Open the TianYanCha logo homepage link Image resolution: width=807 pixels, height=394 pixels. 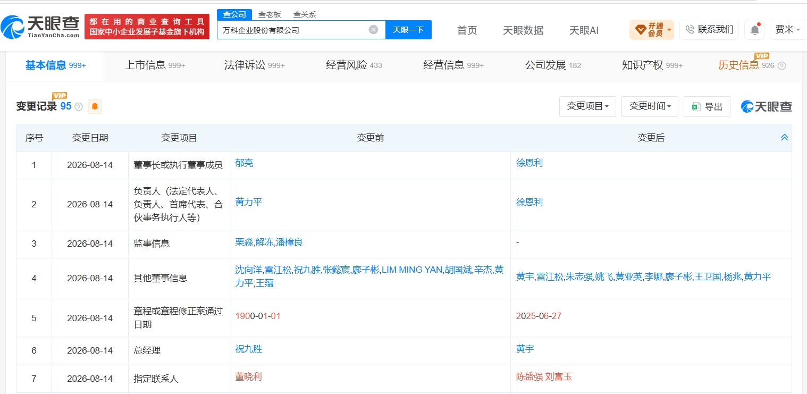click(40, 26)
